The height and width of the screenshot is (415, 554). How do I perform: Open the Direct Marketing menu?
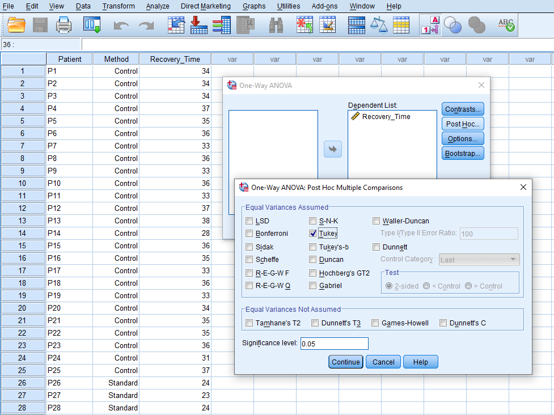pyautogui.click(x=206, y=6)
